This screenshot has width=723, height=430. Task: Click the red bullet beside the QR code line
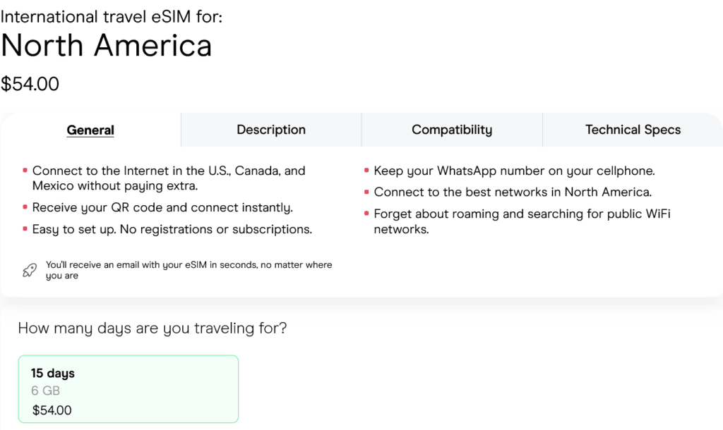pyautogui.click(x=25, y=208)
